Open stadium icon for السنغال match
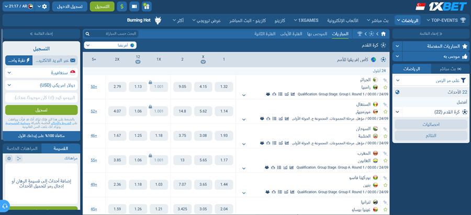 point(268,119)
